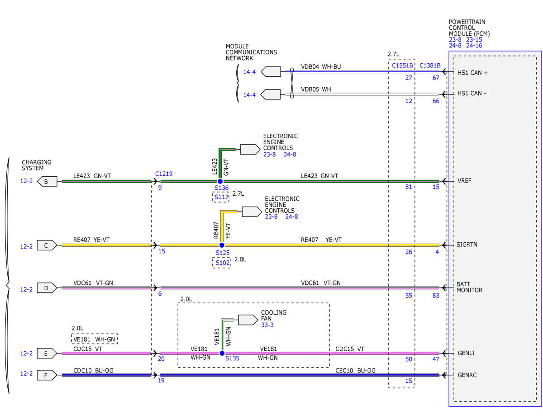Click the S117 splice label

pyautogui.click(x=221, y=197)
